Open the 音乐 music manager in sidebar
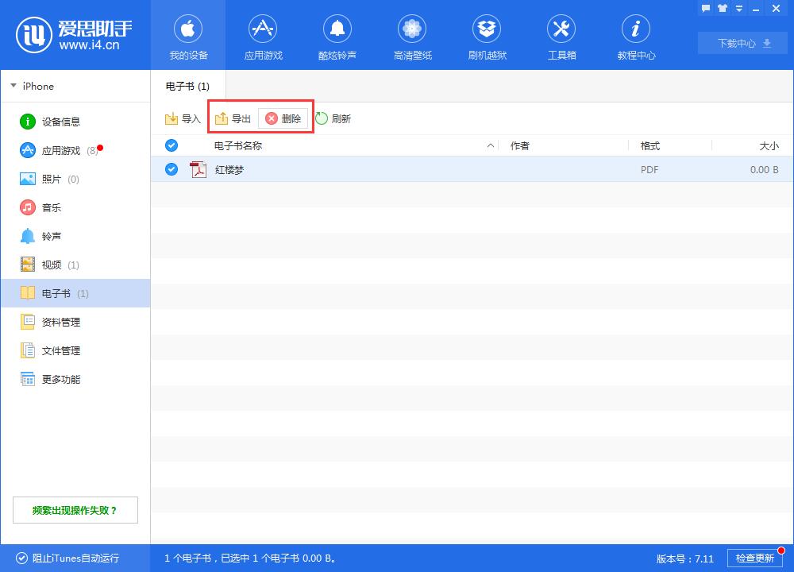Image resolution: width=794 pixels, height=572 pixels. [x=49, y=207]
